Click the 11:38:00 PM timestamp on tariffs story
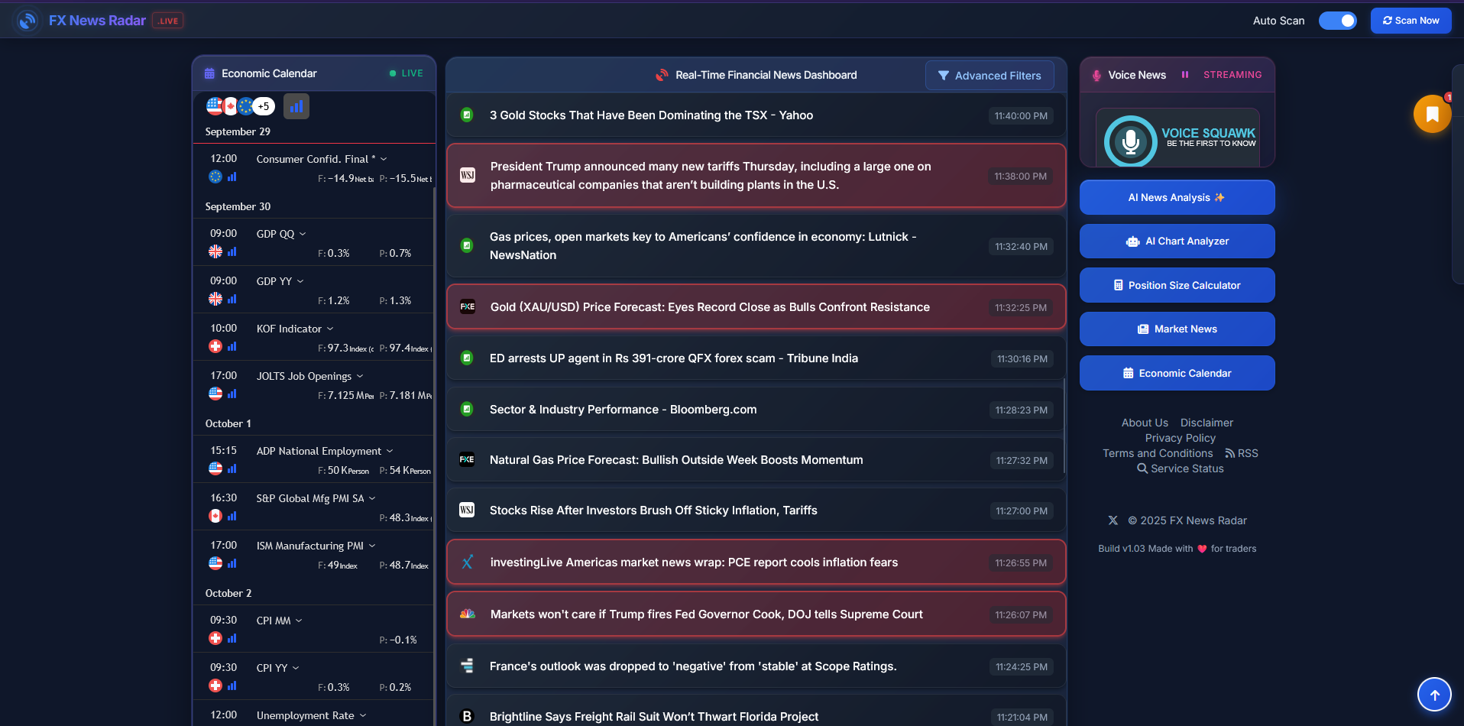Image resolution: width=1464 pixels, height=726 pixels. point(1020,176)
